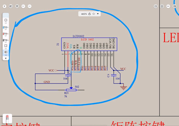Close the floating pen toolbar

pyautogui.click(x=6, y=58)
